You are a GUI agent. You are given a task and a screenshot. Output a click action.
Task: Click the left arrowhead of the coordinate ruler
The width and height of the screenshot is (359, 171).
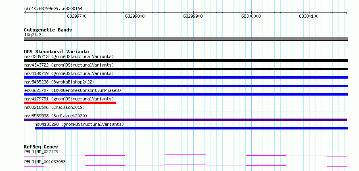(x=25, y=13)
